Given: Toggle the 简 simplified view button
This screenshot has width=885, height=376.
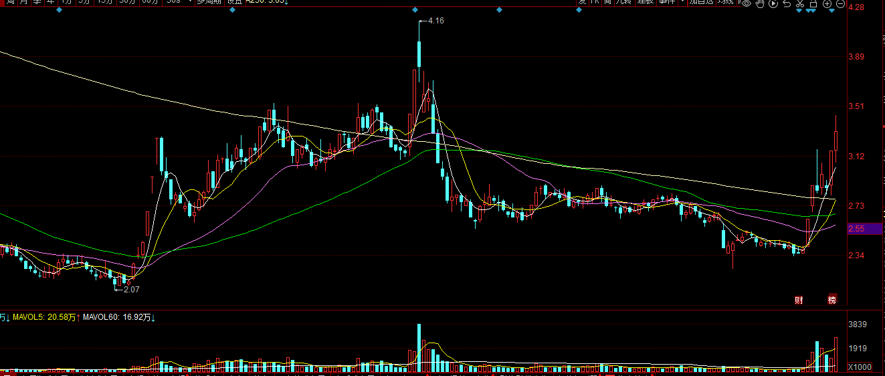Looking at the screenshot, I should pos(607,3).
